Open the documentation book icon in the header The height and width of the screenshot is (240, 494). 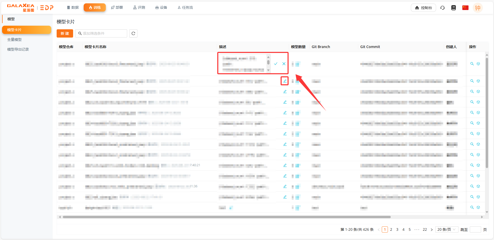[454, 8]
